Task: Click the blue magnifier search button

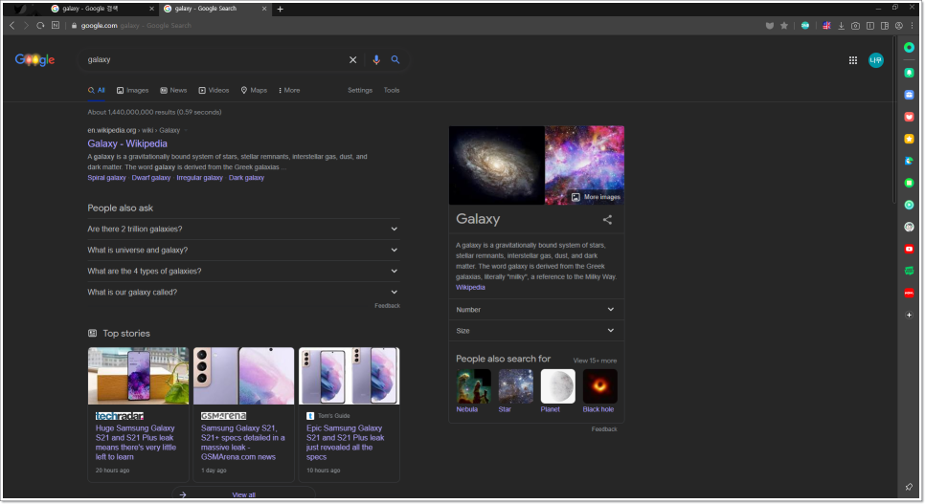Action: pos(395,59)
